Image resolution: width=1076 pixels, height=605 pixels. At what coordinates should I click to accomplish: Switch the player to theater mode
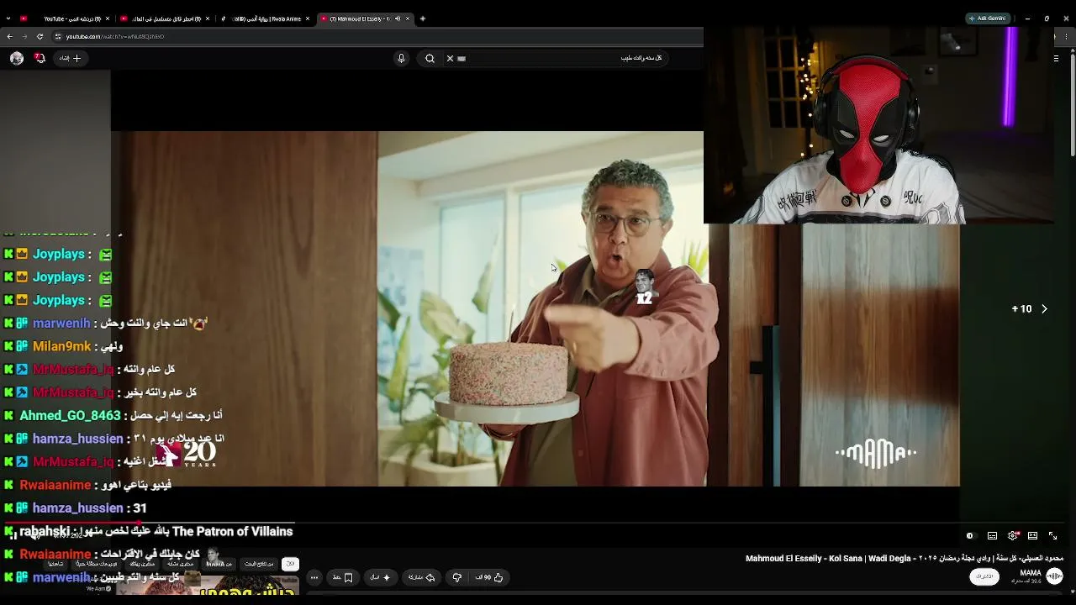point(1032,535)
